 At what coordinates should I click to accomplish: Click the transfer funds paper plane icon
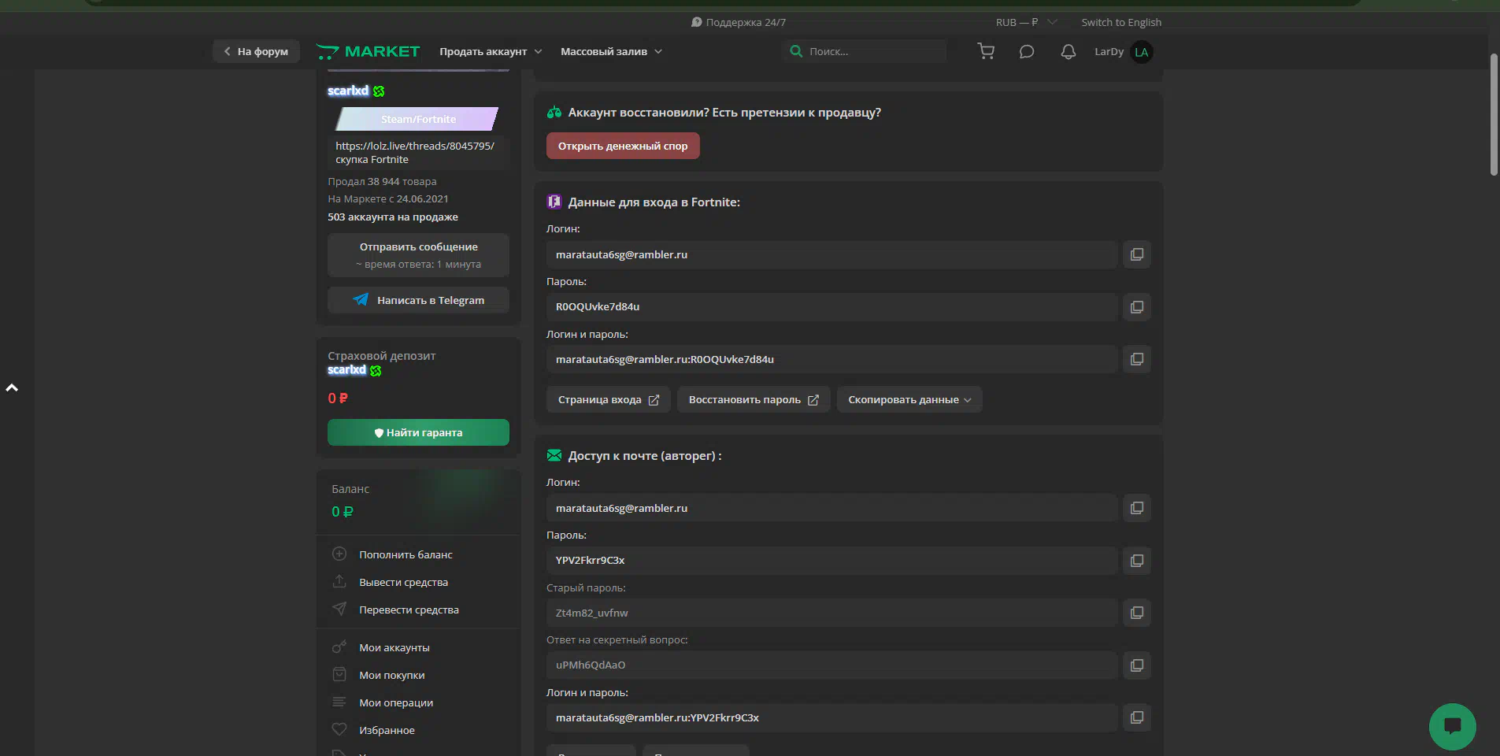[339, 609]
